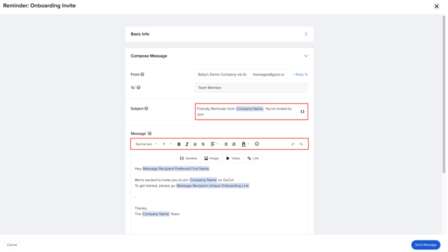Insert a Video into the message
Image resolution: width=448 pixels, height=252 pixels.
tap(233, 158)
